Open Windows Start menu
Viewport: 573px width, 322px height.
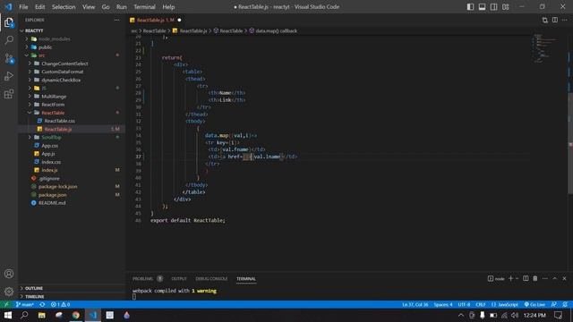click(8, 315)
